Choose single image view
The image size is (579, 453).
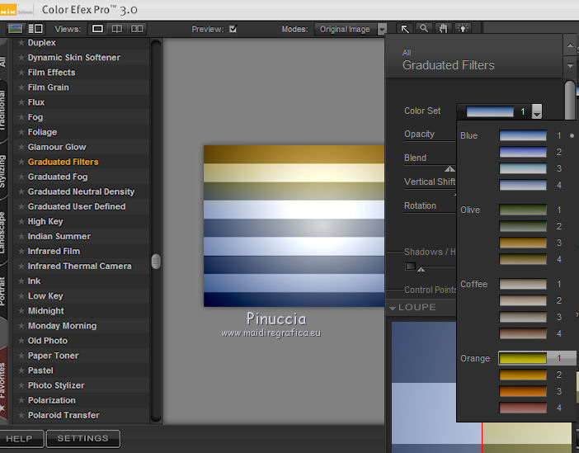click(x=97, y=29)
